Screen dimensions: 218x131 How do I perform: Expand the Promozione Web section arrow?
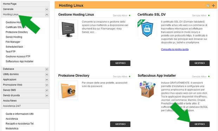(x=47, y=85)
